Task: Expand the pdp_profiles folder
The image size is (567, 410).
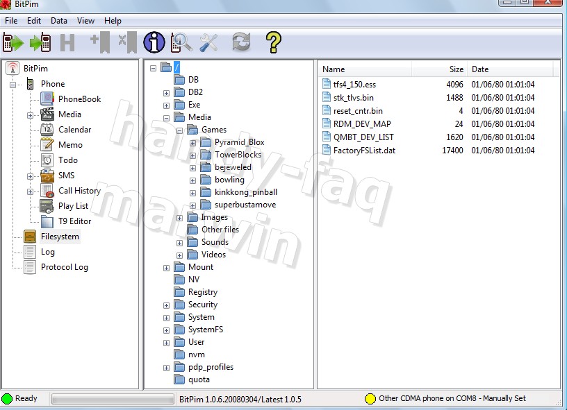Action: (166, 368)
